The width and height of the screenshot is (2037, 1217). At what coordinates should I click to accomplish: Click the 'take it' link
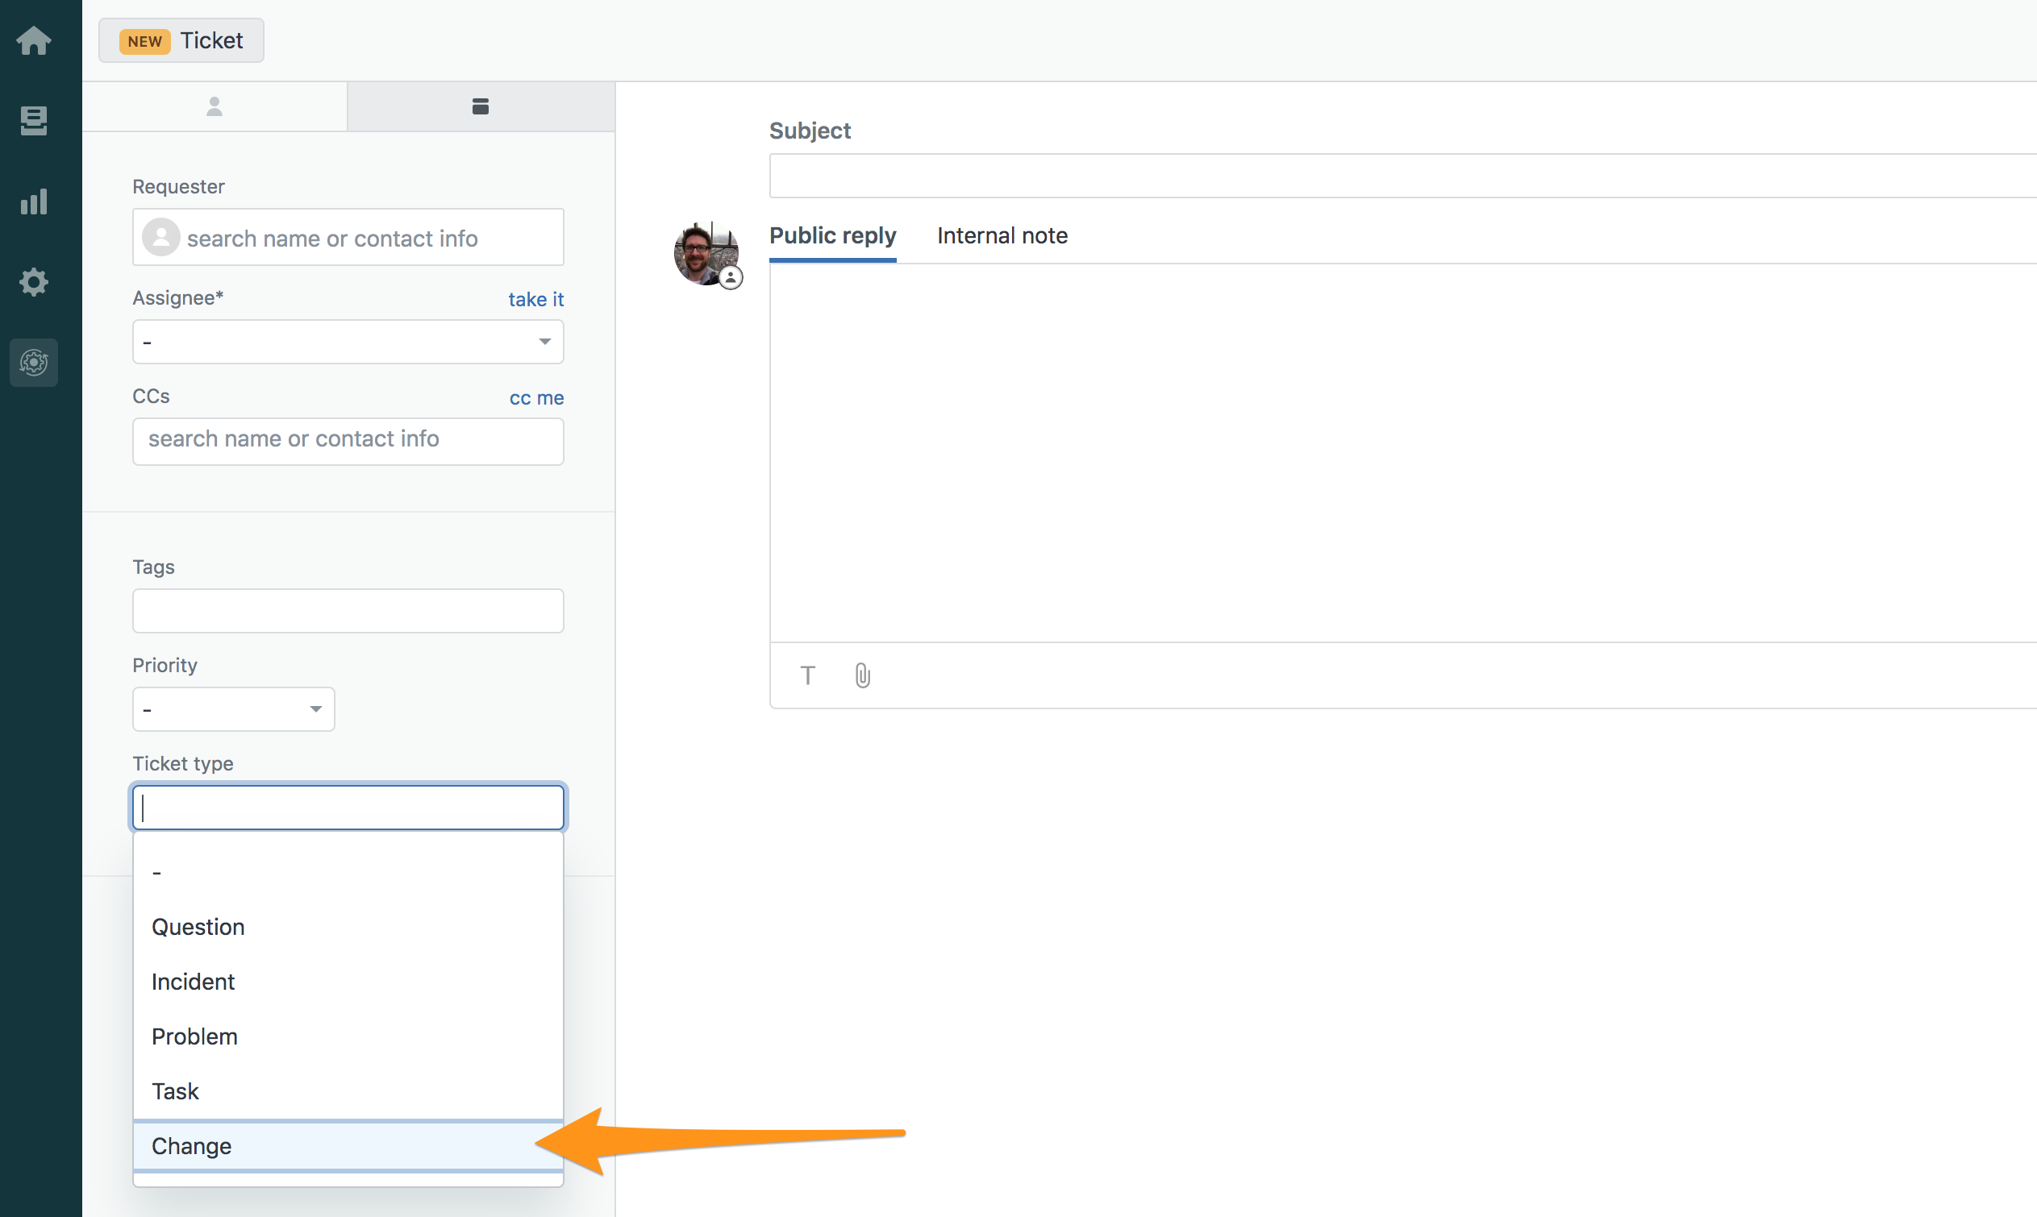535,299
